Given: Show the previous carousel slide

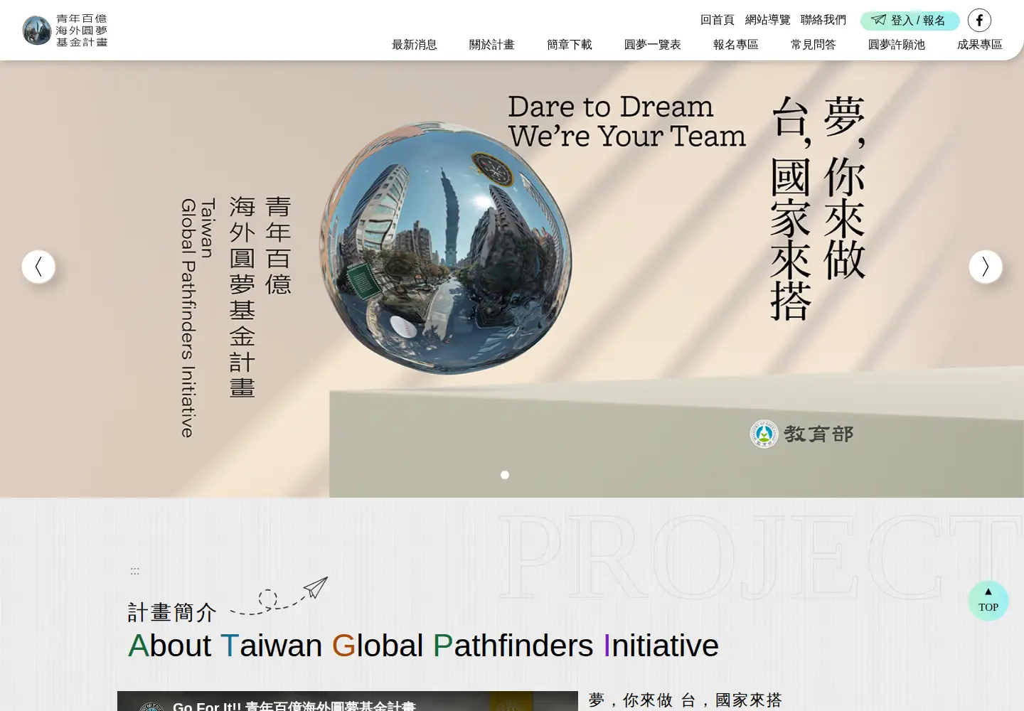Looking at the screenshot, I should [x=38, y=267].
